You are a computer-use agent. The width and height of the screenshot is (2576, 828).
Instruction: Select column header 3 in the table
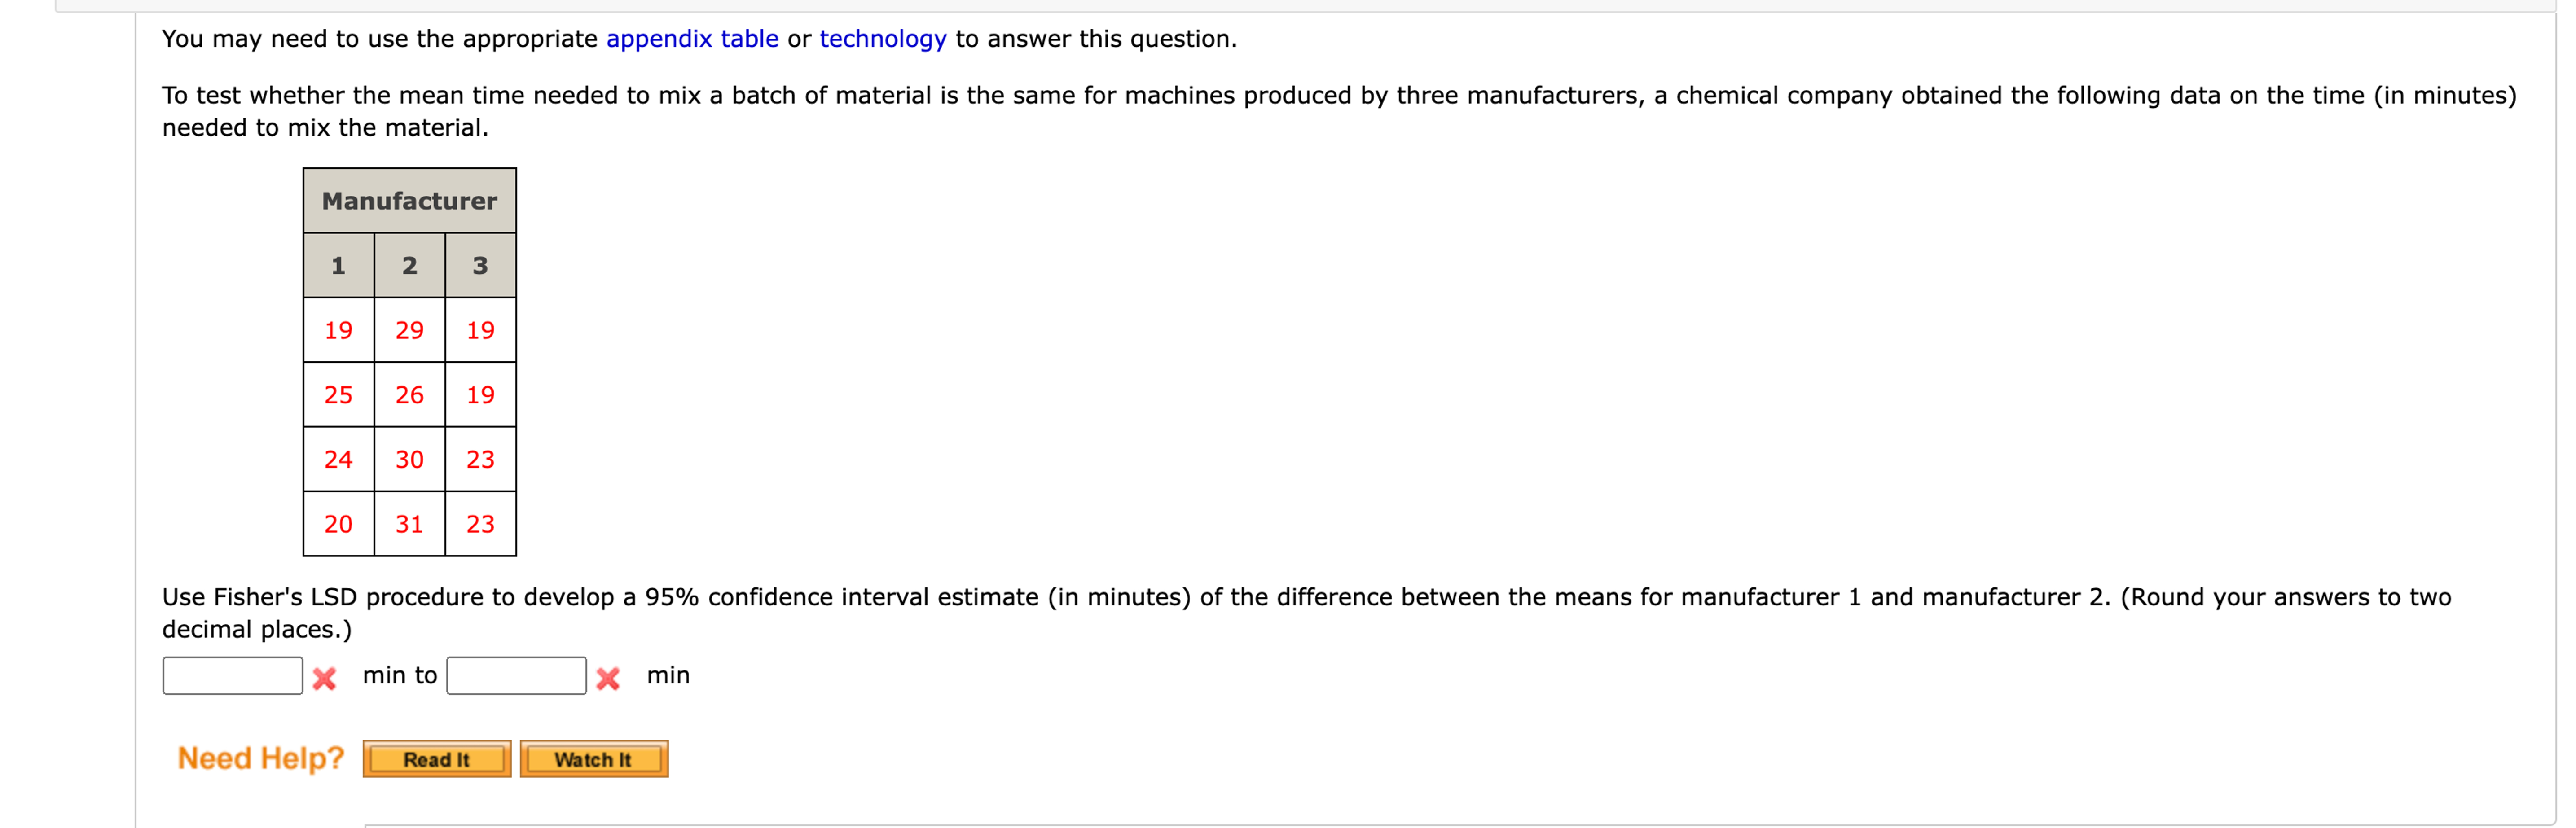click(x=480, y=264)
